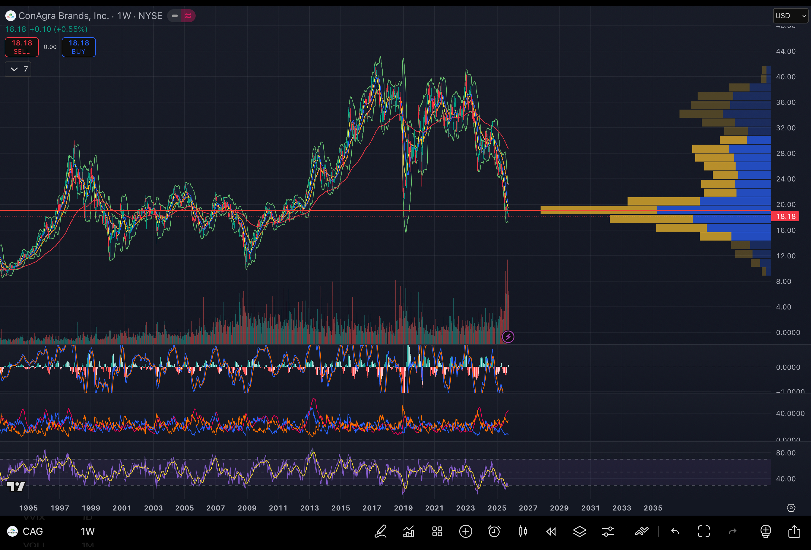This screenshot has width=811, height=550.
Task: Toggle the gray dash indicator pill
Action: coord(175,16)
